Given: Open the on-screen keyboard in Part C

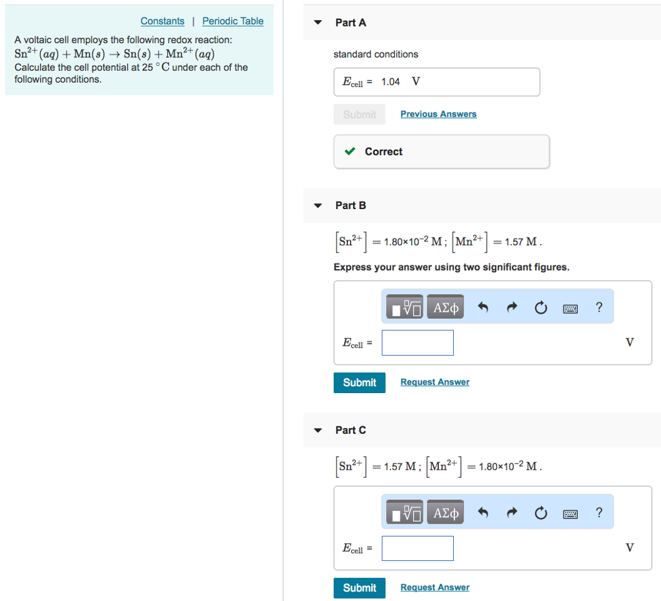Looking at the screenshot, I should [x=570, y=513].
